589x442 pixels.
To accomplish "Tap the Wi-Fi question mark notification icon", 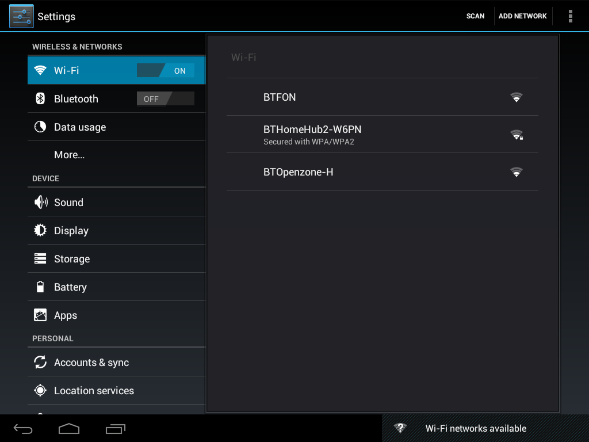I will pos(400,428).
